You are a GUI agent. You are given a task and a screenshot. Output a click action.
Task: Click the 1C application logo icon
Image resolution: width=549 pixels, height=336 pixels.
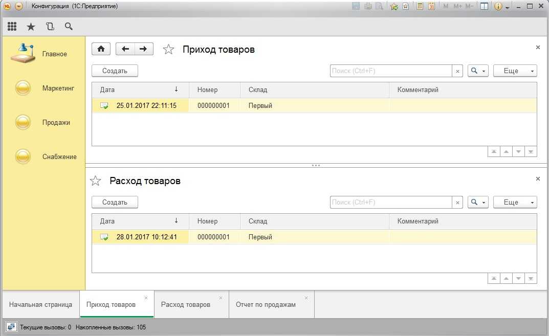tap(7, 6)
